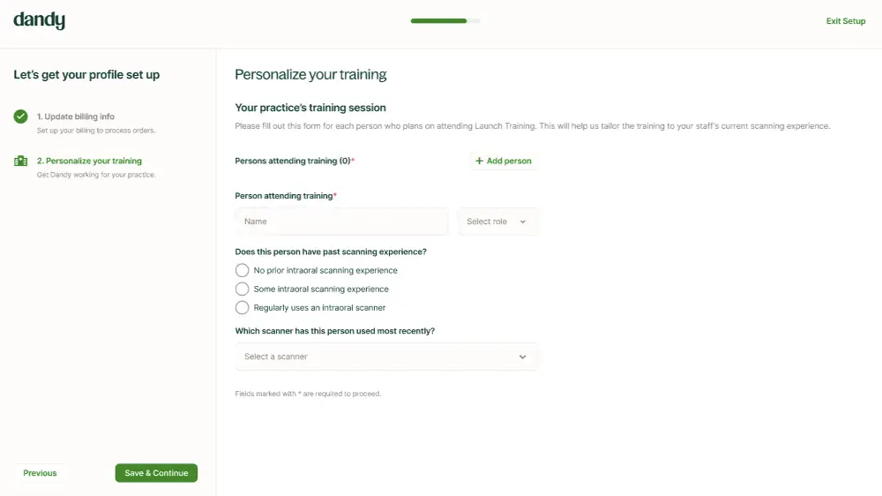Screen dimensions: 882x496
Task: Expand the Select a scanner dropdown
Action: coord(386,357)
